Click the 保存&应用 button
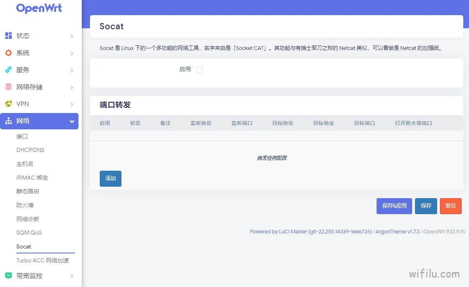The height and width of the screenshot is (287, 469). [x=394, y=206]
